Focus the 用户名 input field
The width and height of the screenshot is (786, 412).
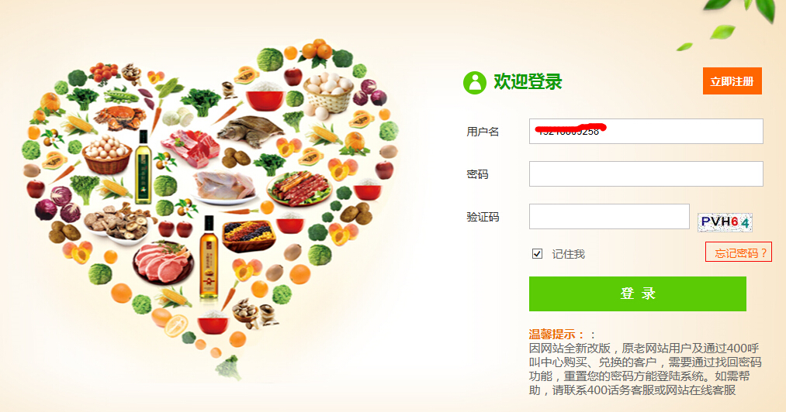point(646,131)
